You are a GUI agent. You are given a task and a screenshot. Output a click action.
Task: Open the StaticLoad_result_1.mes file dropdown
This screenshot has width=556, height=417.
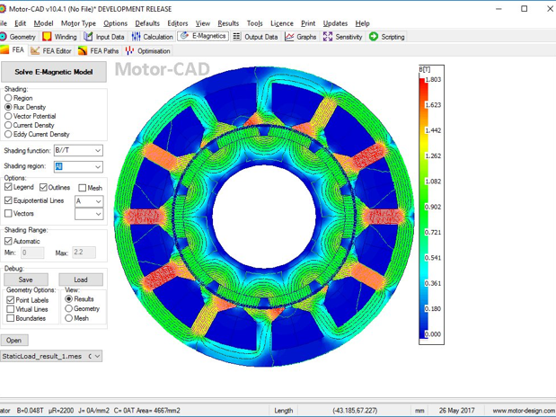pyautogui.click(x=51, y=356)
